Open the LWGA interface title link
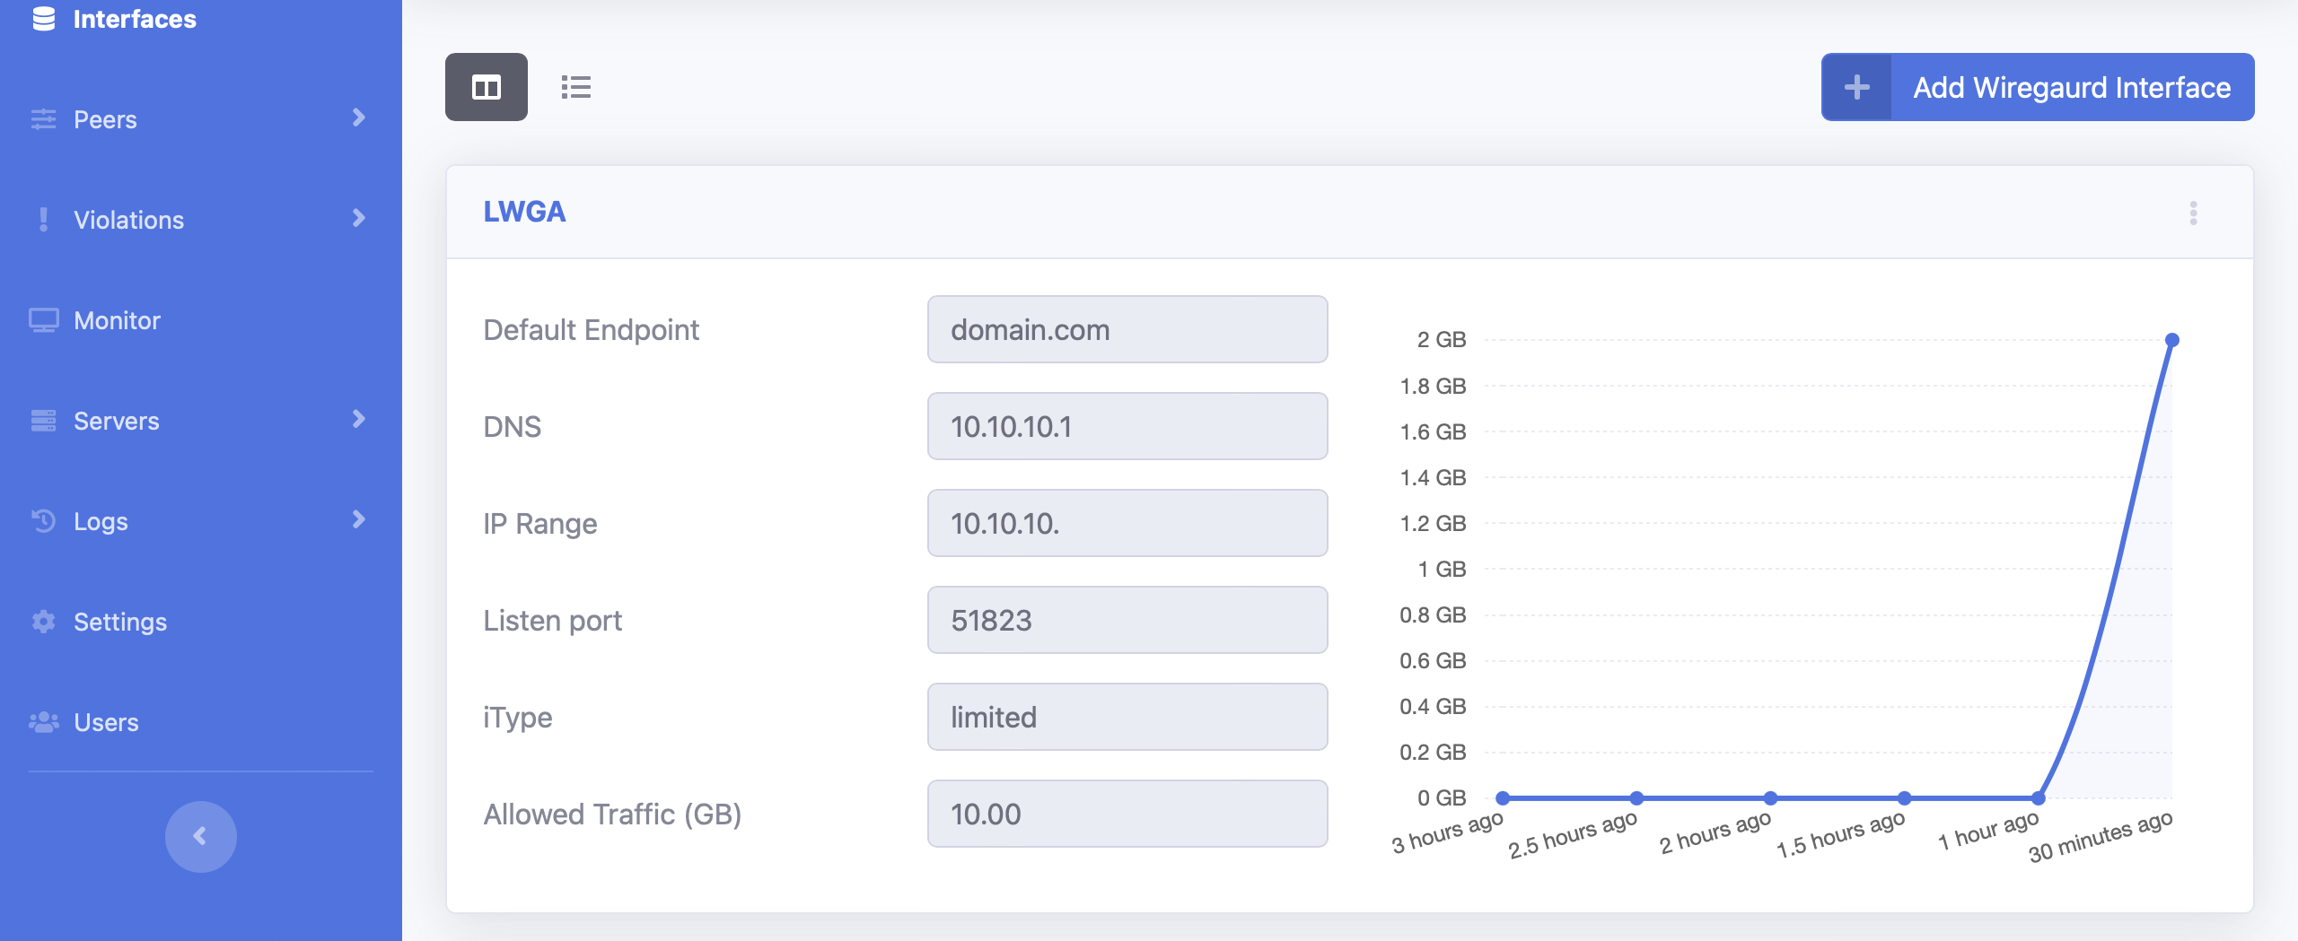The image size is (2298, 941). coord(524,212)
